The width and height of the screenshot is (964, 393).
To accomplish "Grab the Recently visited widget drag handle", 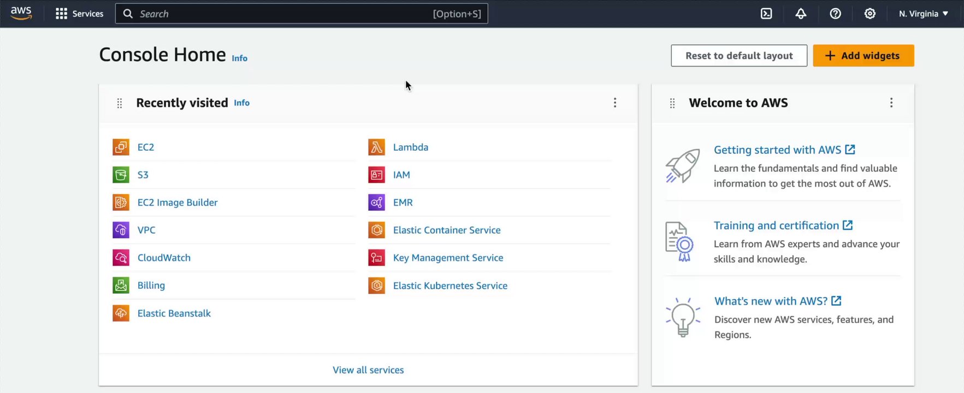I will [x=120, y=103].
